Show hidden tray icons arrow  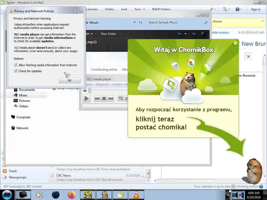coord(228,195)
